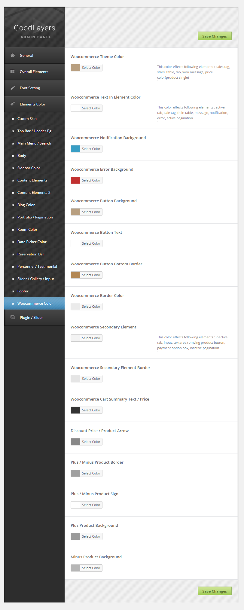Click the layout icon next to Overall Elements
The height and width of the screenshot is (610, 244).
point(13,72)
